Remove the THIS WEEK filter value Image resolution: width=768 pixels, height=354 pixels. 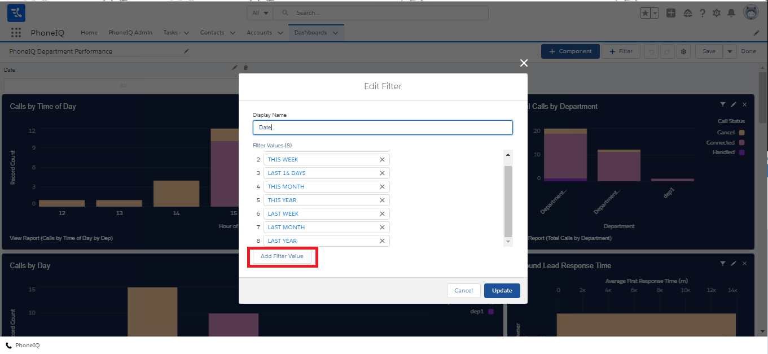[382, 160]
